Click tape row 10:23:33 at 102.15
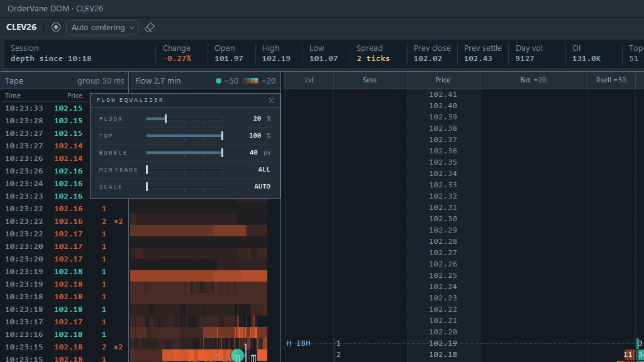Viewport: 644px width, 362px height. [x=44, y=108]
